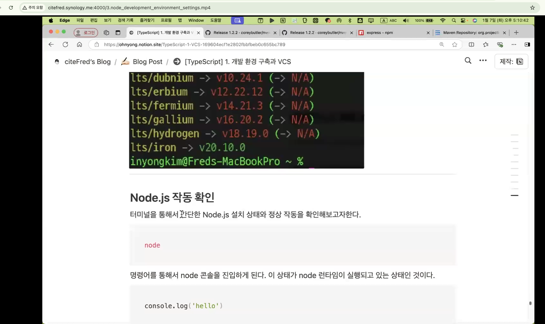Image resolution: width=545 pixels, height=324 pixels.
Task: Open the Edge workspaces icon
Action: coord(106,33)
